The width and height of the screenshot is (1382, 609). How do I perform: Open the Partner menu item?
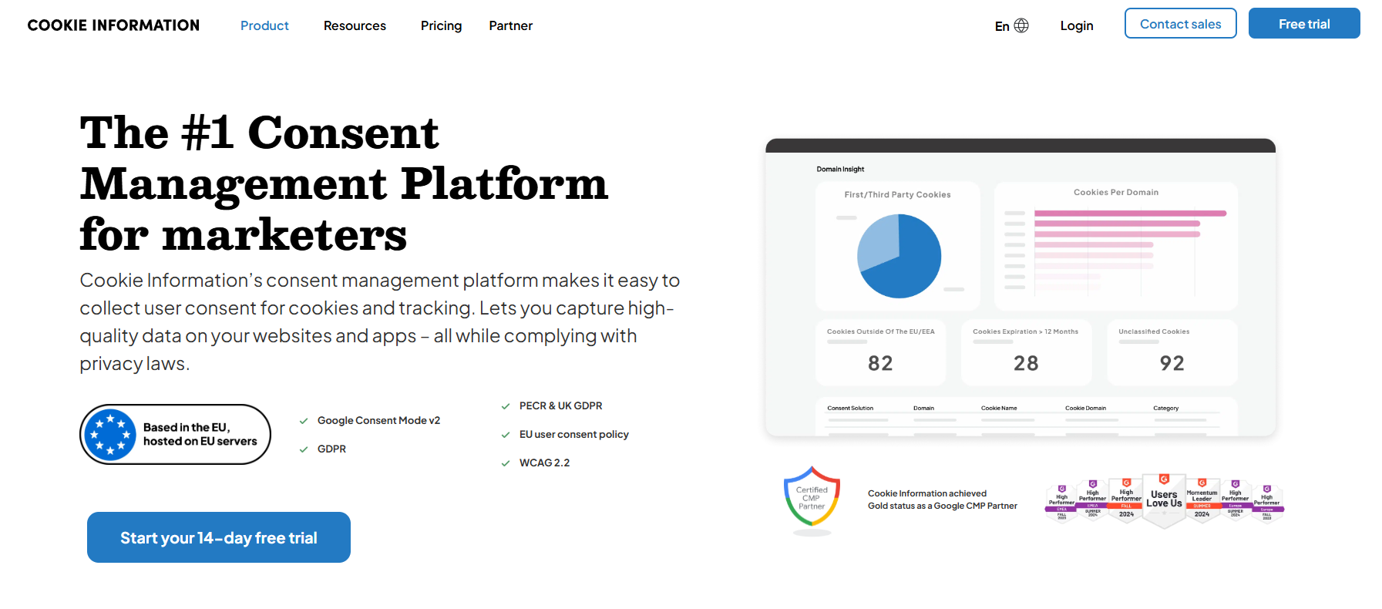[x=510, y=25]
